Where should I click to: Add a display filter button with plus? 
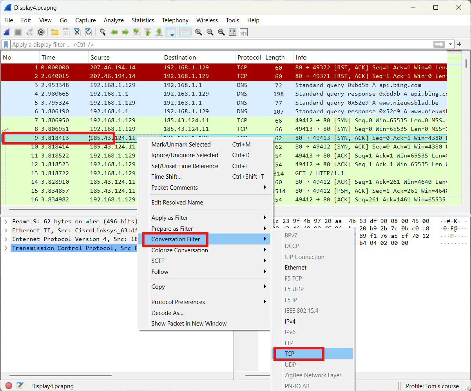tap(459, 45)
